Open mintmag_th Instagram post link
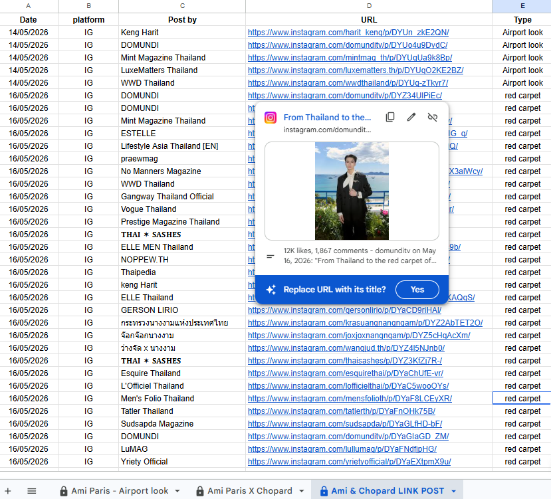 [350, 58]
